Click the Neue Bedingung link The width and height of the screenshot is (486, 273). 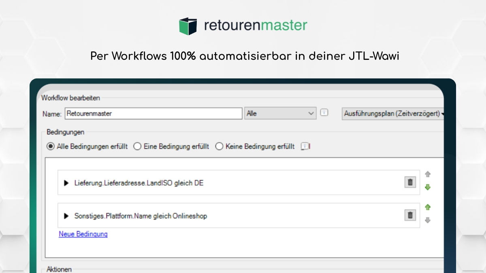[83, 234]
